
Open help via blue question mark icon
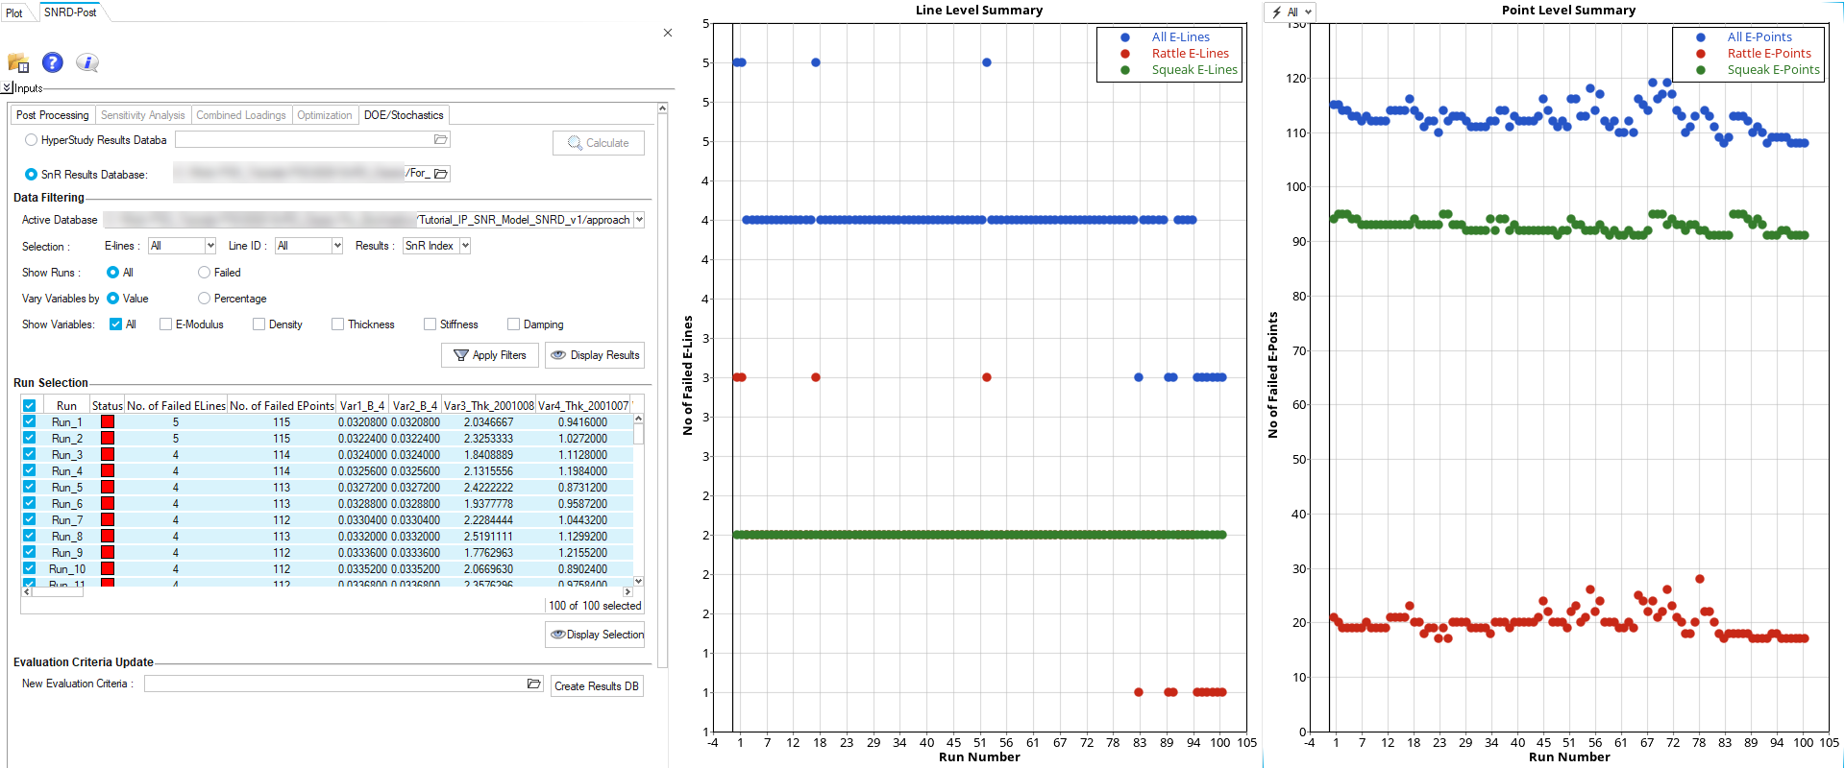pos(53,62)
